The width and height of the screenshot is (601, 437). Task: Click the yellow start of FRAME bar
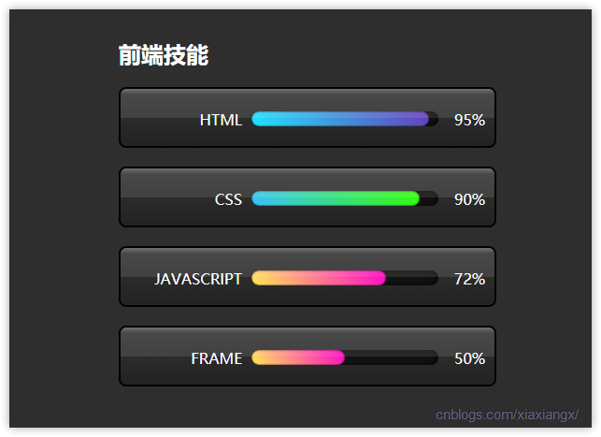point(260,357)
